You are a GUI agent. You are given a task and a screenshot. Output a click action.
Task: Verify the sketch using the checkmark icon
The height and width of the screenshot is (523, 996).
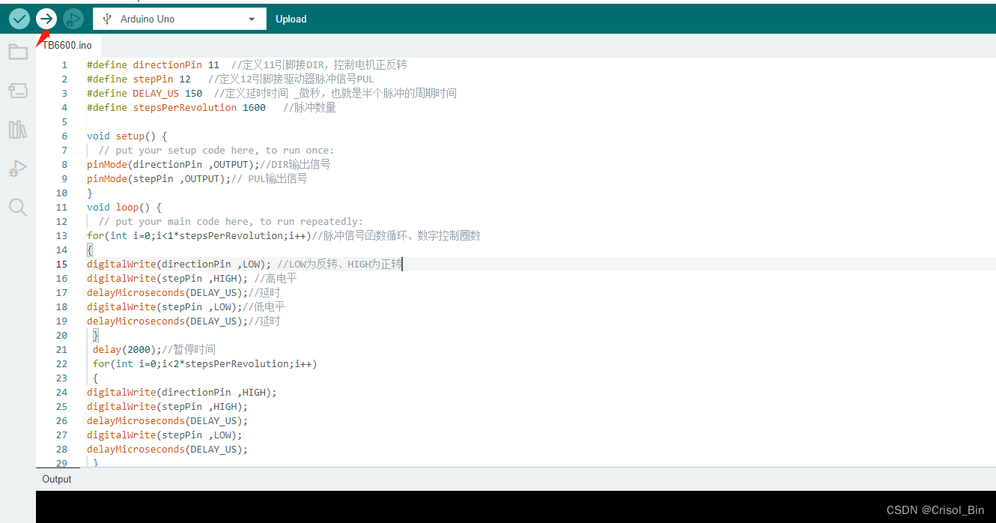tap(19, 19)
